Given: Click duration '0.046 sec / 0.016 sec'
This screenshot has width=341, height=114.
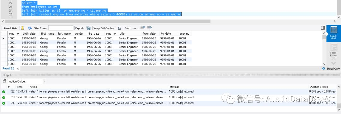Looking at the screenshot, I should tap(322, 91).
